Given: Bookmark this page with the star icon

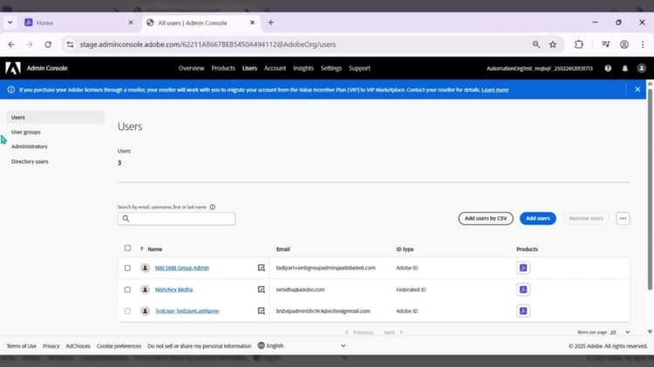Looking at the screenshot, I should [553, 44].
